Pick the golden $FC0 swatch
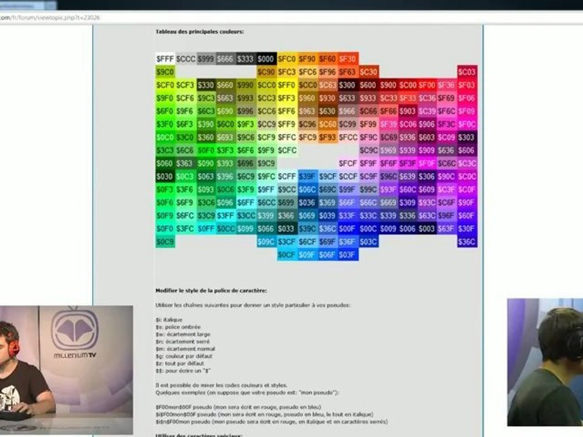The width and height of the screenshot is (583, 437). tap(286, 59)
